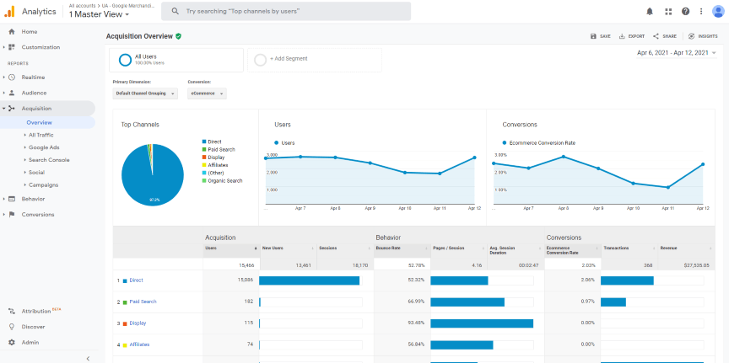Click the Export download icon

(x=622, y=36)
